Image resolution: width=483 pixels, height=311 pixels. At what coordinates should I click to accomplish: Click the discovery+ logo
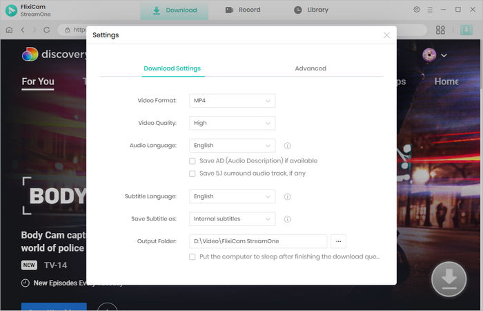tap(54, 55)
